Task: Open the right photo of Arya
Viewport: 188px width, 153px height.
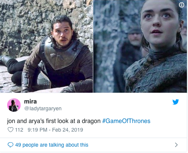Action: coord(140,46)
